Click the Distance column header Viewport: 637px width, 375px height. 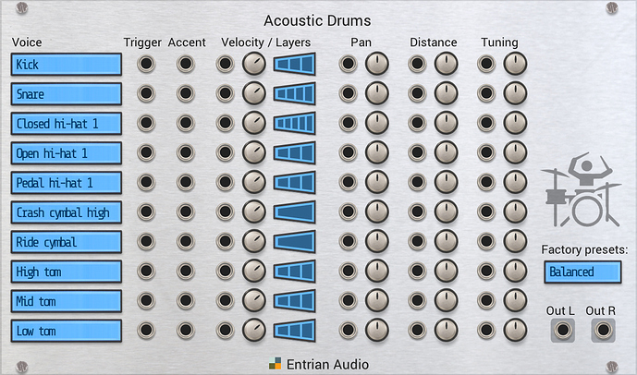coord(433,42)
